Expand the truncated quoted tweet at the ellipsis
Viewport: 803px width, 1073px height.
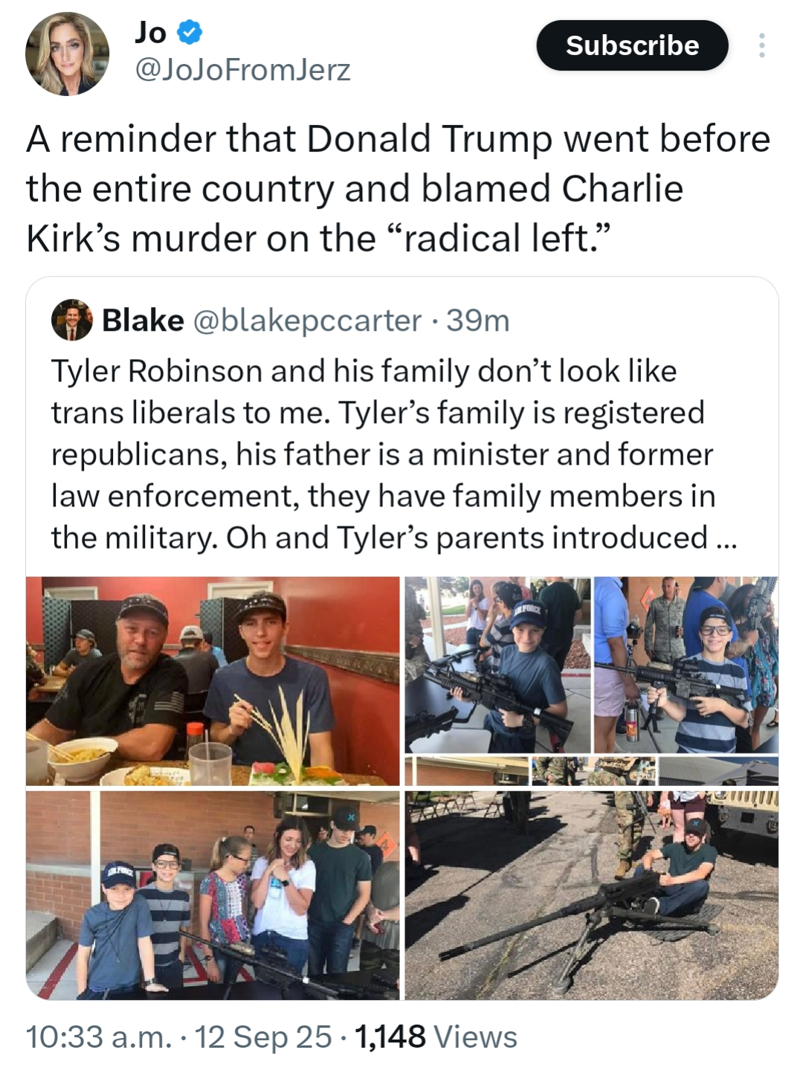726,538
